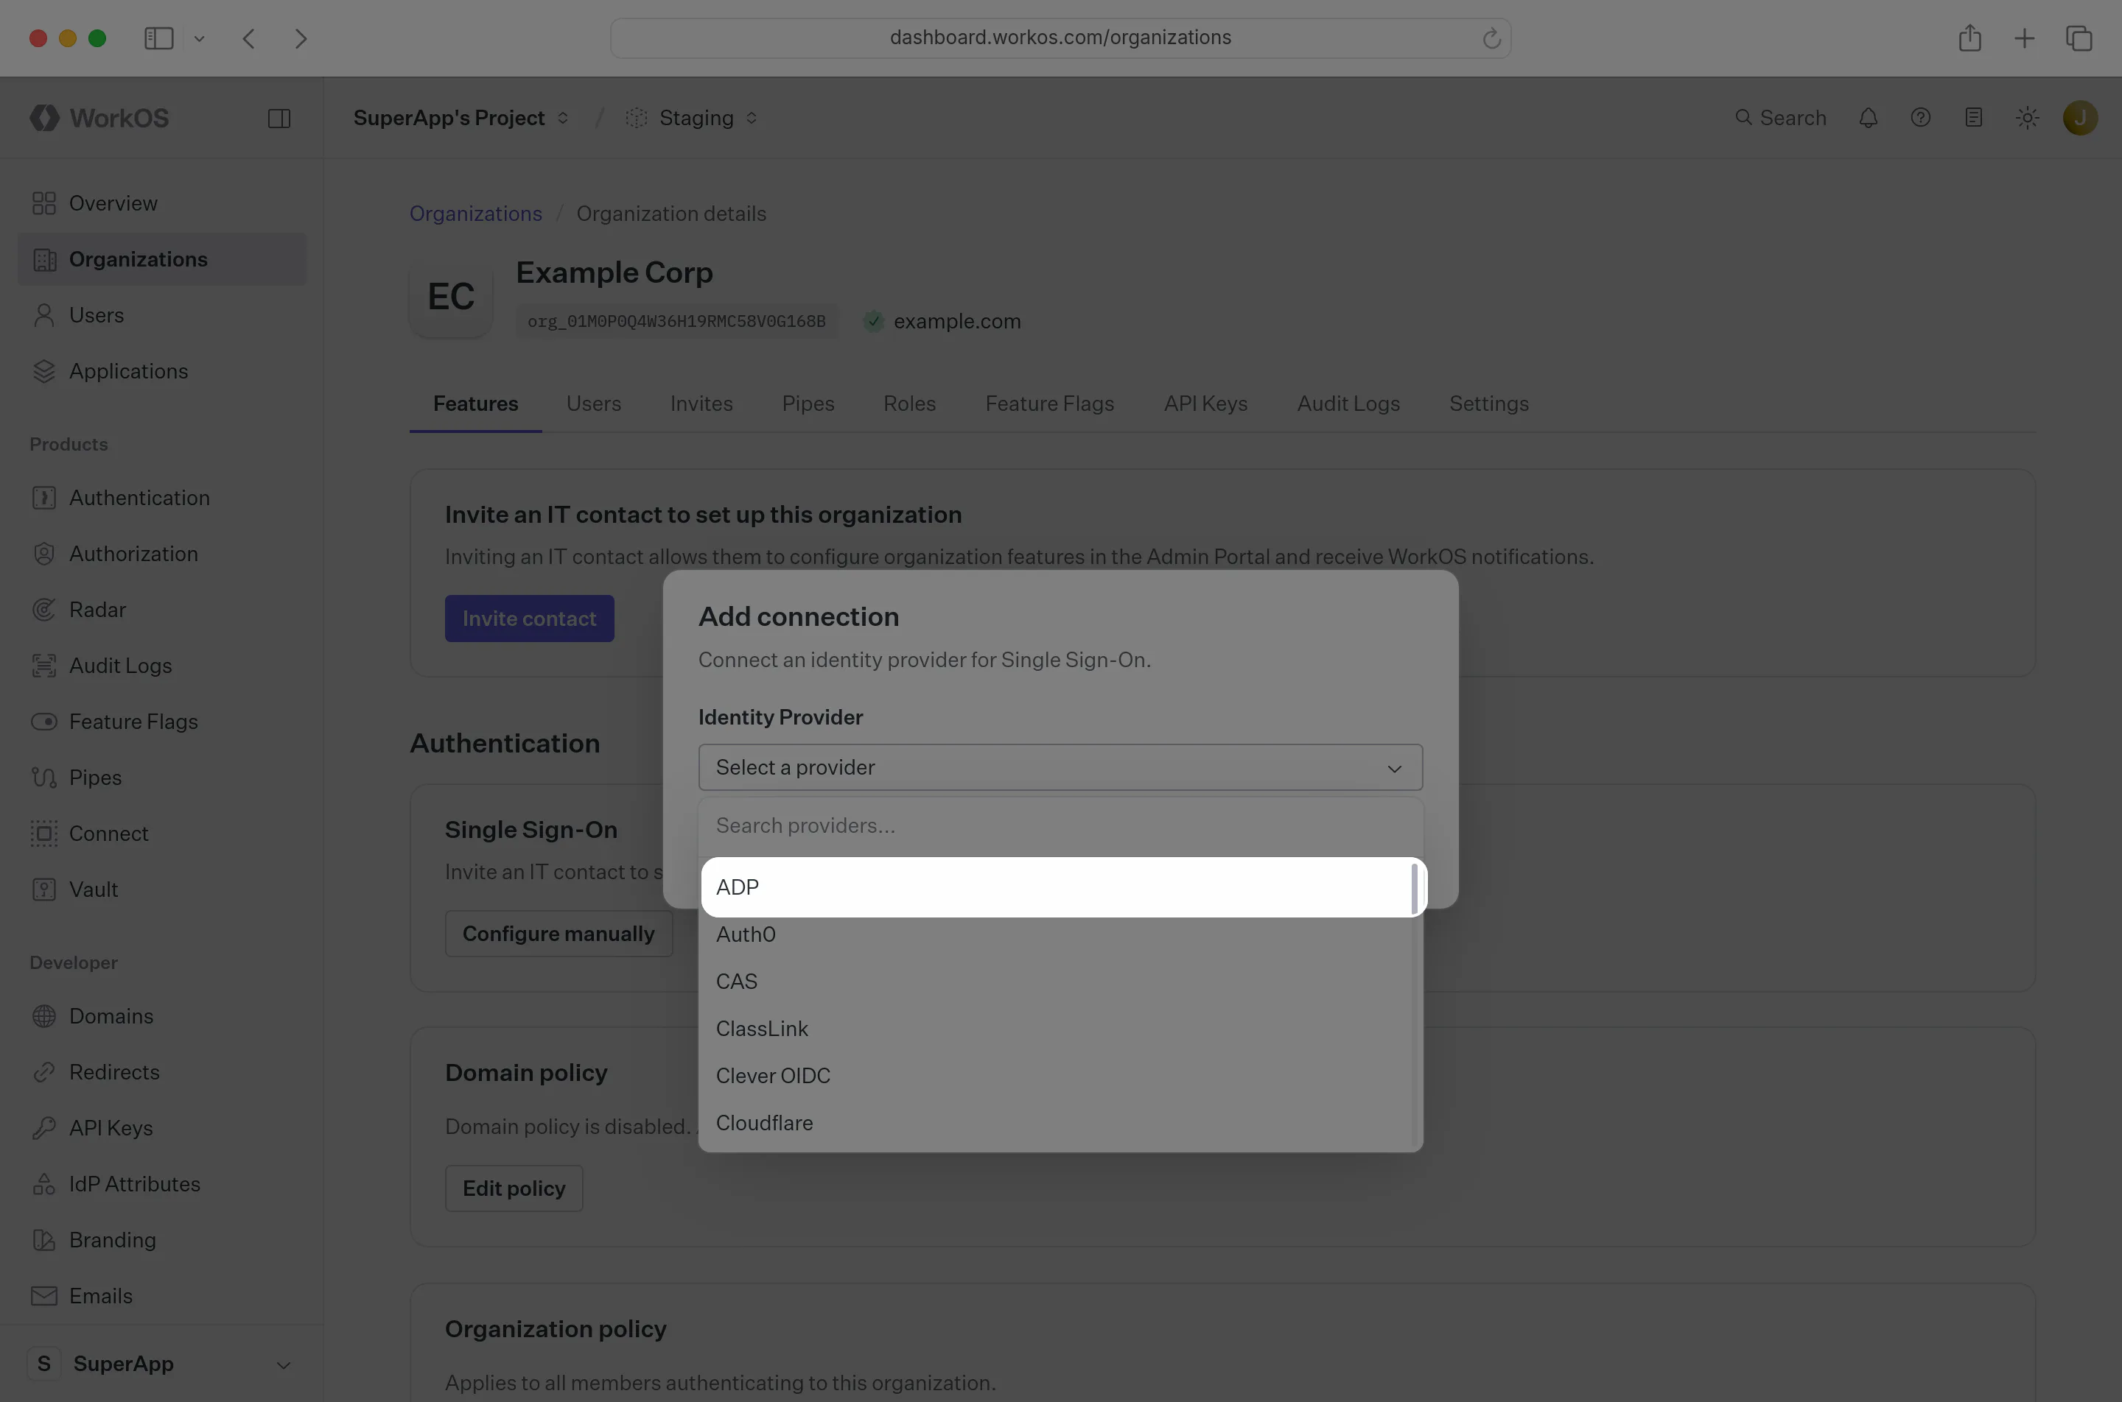Choose ClassLink from provider list
Image resolution: width=2122 pixels, height=1402 pixels.
pos(1056,1028)
